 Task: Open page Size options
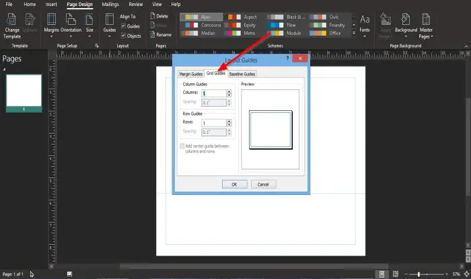[89, 26]
